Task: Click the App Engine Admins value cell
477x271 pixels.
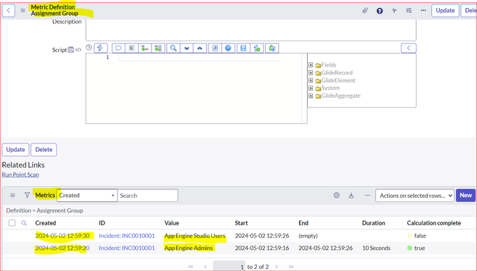Action: (189, 248)
